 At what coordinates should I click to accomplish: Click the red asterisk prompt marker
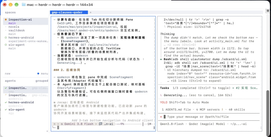click(x=161, y=117)
